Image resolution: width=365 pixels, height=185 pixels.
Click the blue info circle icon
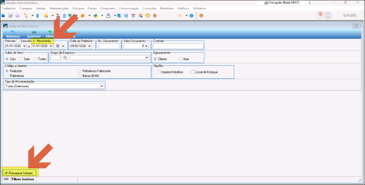point(191,16)
